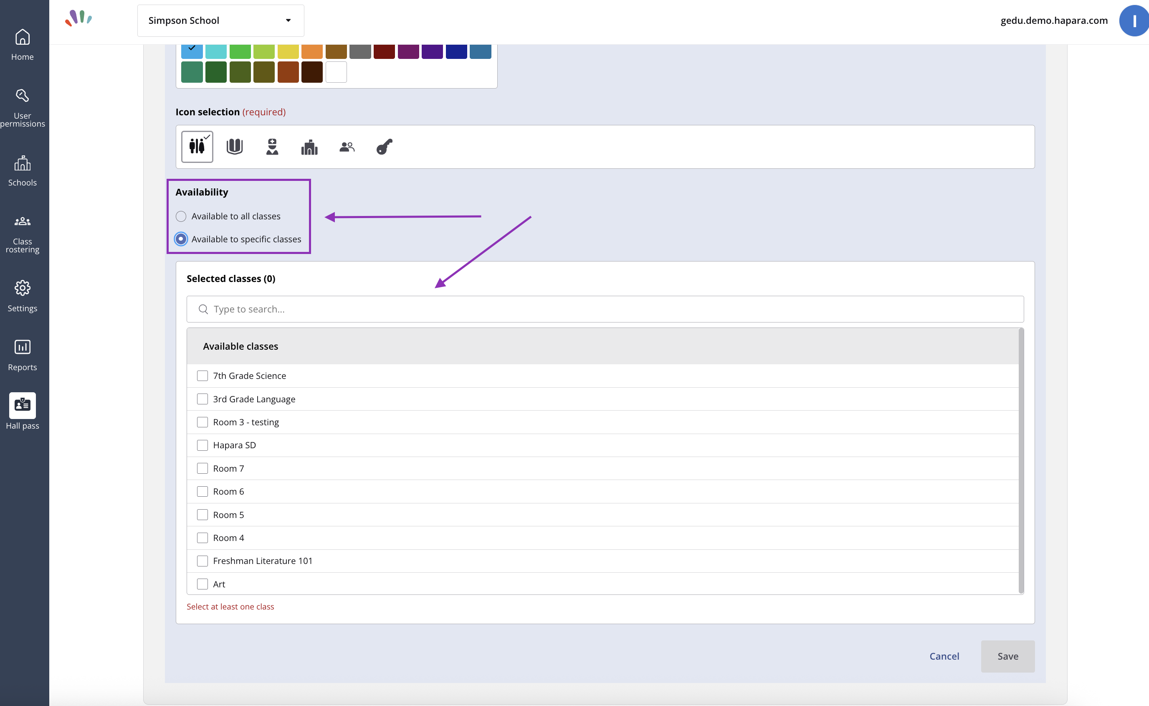Click the Save button
The width and height of the screenshot is (1149, 706).
coord(1007,656)
